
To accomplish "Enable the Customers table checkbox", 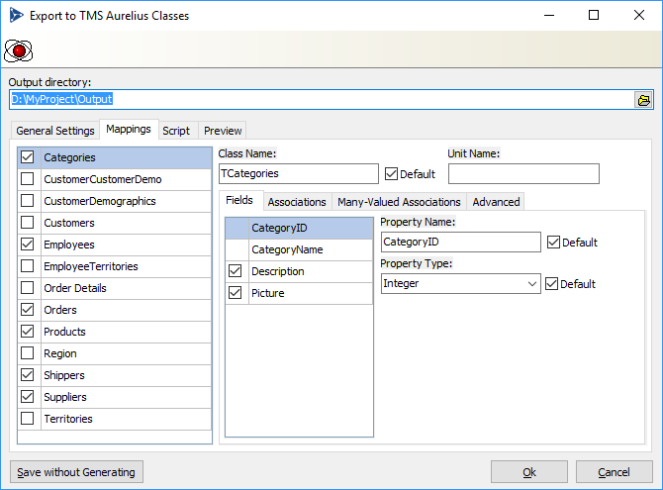I will point(28,223).
